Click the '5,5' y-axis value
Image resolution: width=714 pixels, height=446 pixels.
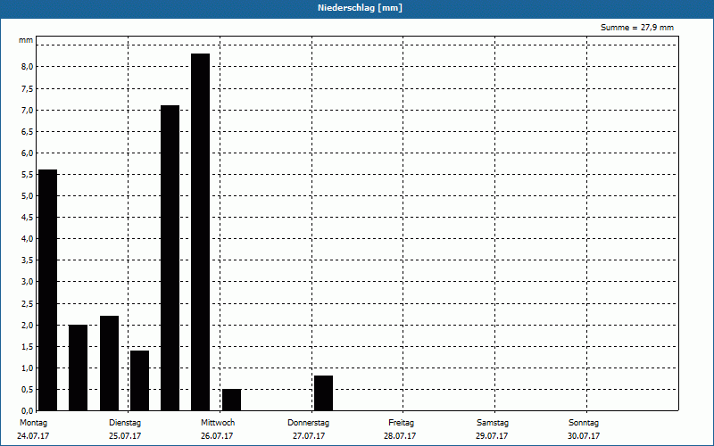coord(28,175)
